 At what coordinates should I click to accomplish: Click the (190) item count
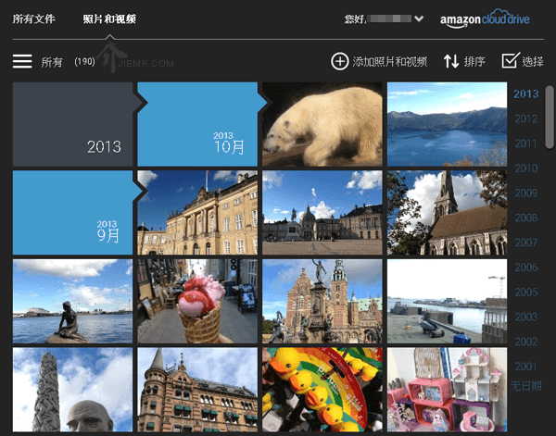pos(84,62)
